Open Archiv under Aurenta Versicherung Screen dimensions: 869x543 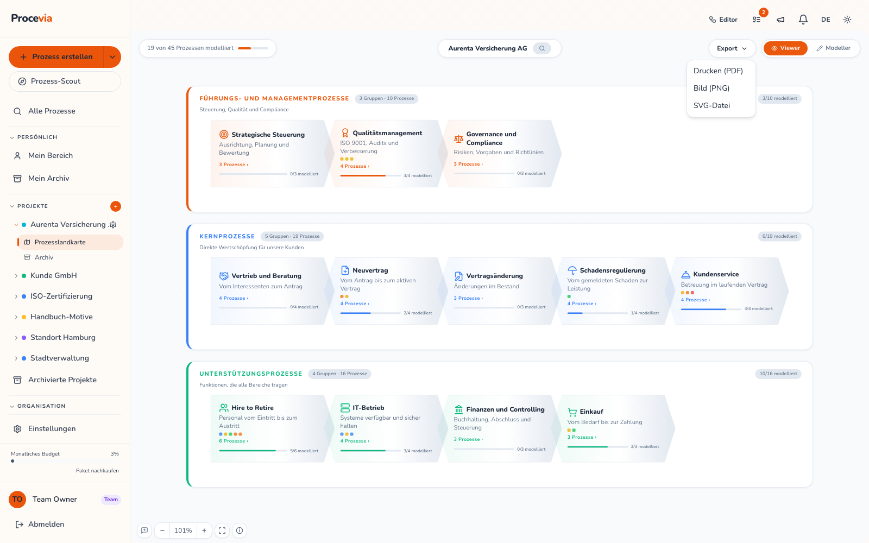click(x=70, y=257)
